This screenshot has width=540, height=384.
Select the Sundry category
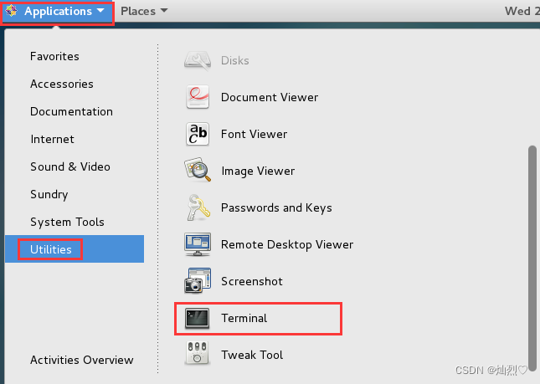(x=49, y=194)
